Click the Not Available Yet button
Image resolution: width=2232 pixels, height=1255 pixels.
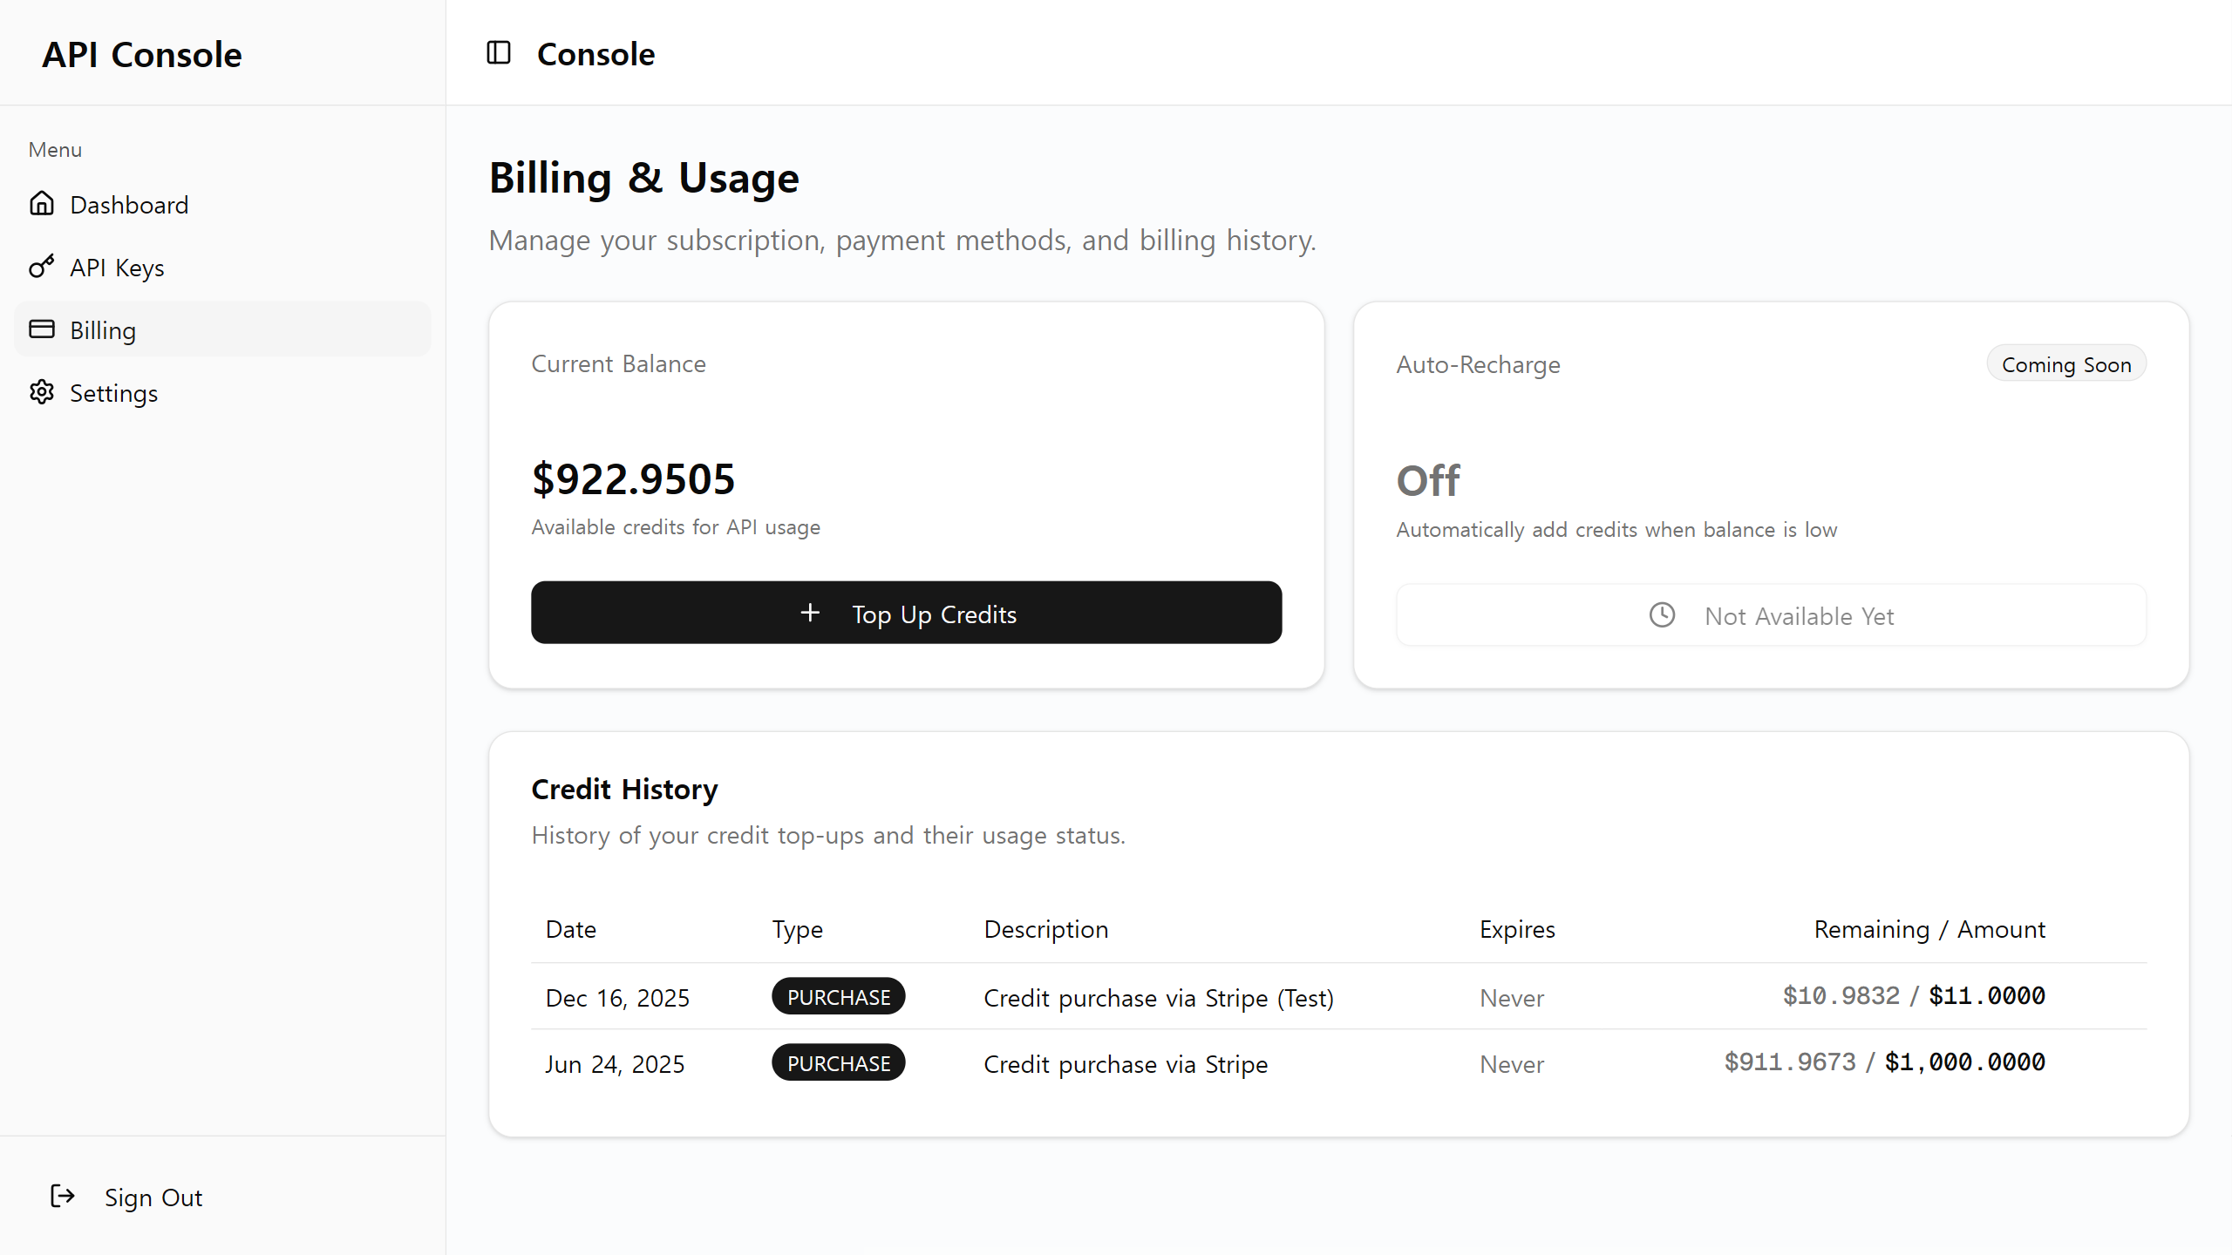[x=1772, y=615]
